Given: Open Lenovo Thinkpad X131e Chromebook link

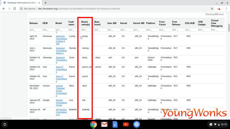Looking at the screenshot, I should [x=61, y=91].
